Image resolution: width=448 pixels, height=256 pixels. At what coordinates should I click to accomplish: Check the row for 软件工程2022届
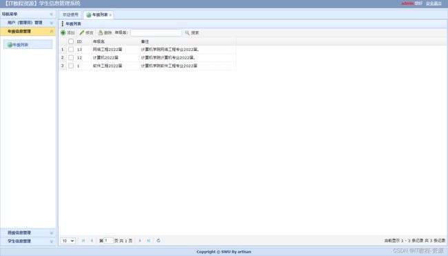[x=71, y=66]
